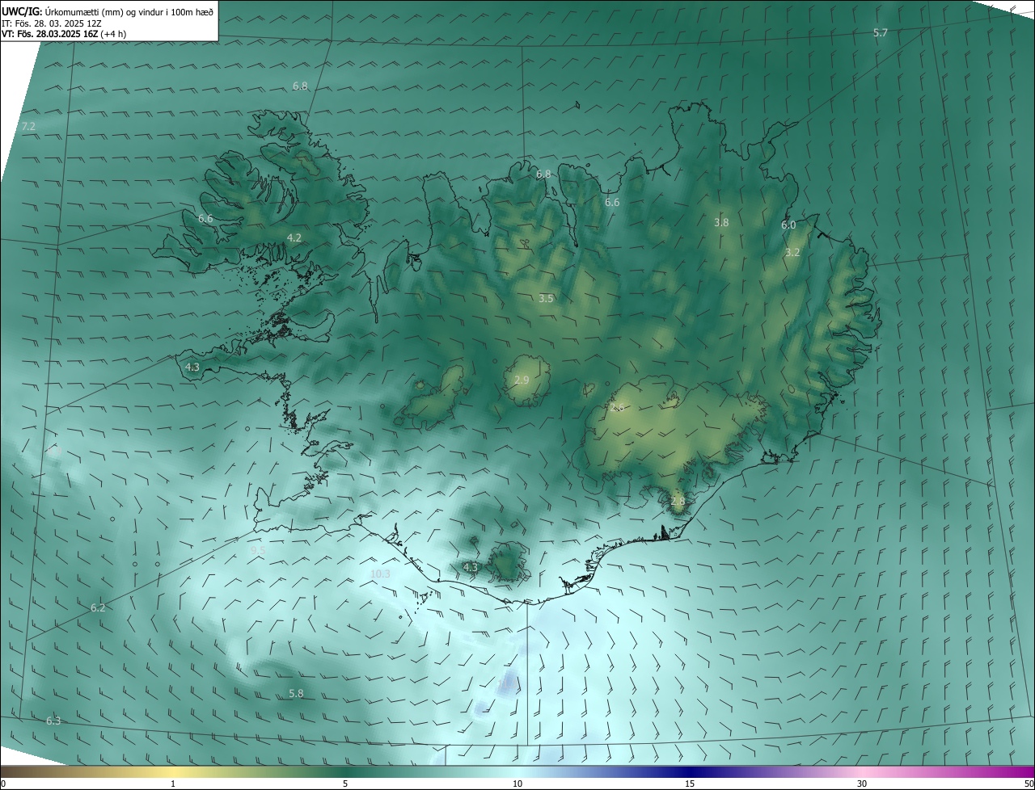Image resolution: width=1035 pixels, height=790 pixels.
Task: Click the 5 tick label on the color scale
Action: click(x=345, y=784)
